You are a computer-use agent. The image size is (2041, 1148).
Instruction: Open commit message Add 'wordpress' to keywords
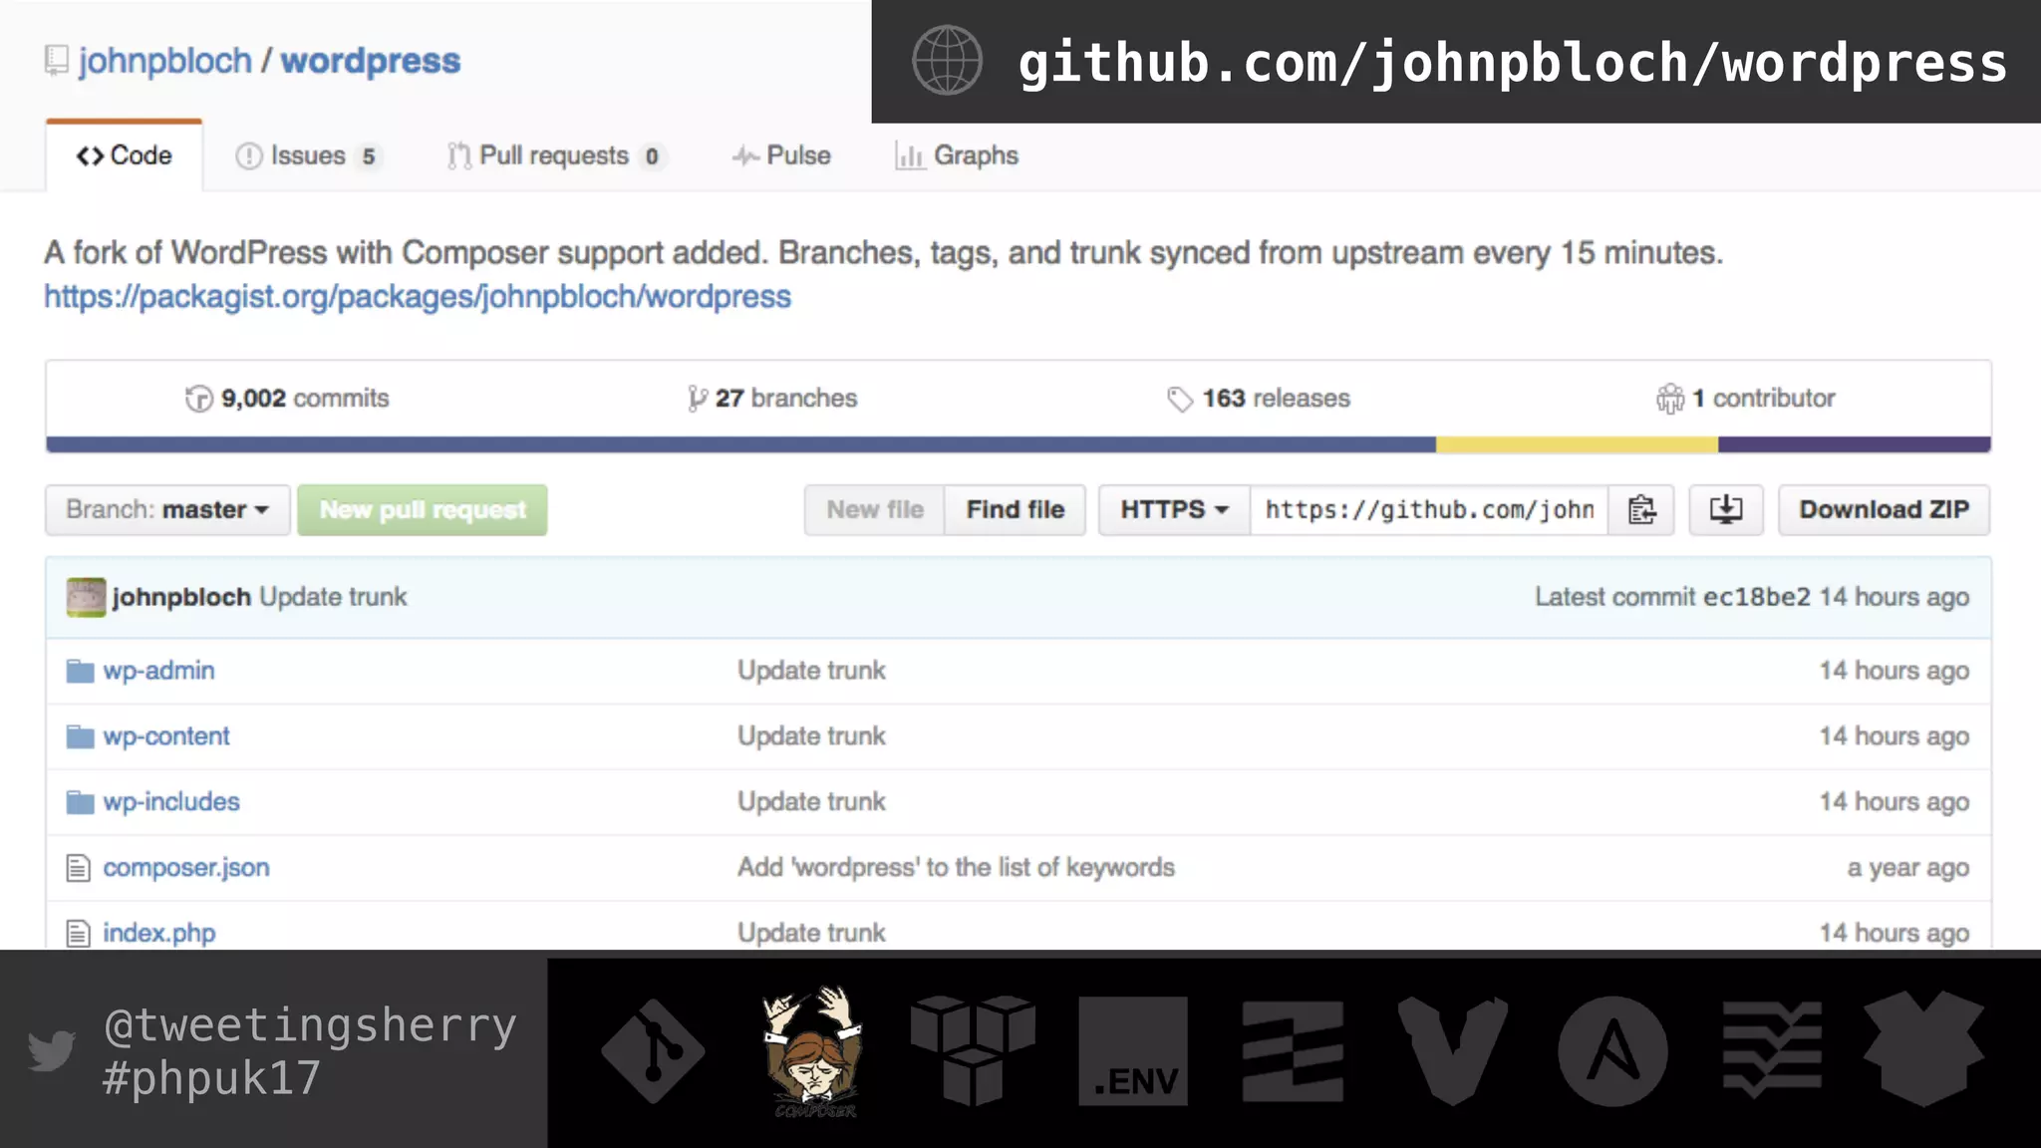click(956, 868)
